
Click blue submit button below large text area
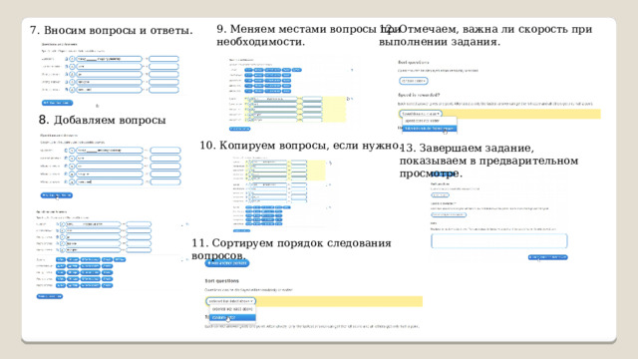pyautogui.click(x=548, y=257)
